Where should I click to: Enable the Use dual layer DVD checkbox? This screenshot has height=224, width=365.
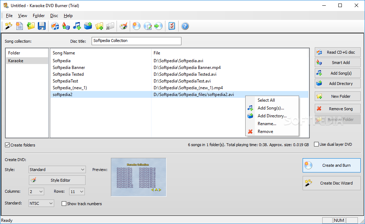317,144
